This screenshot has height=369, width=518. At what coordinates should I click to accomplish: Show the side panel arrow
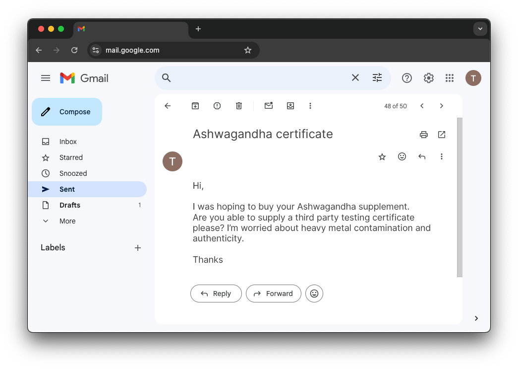476,318
